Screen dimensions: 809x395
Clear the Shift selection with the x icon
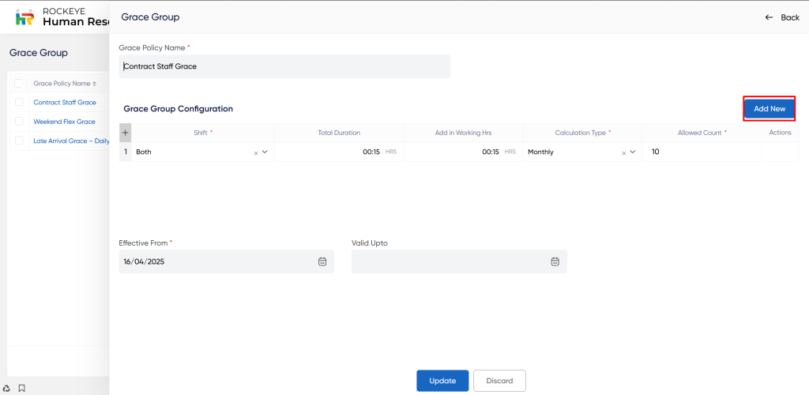pos(255,152)
